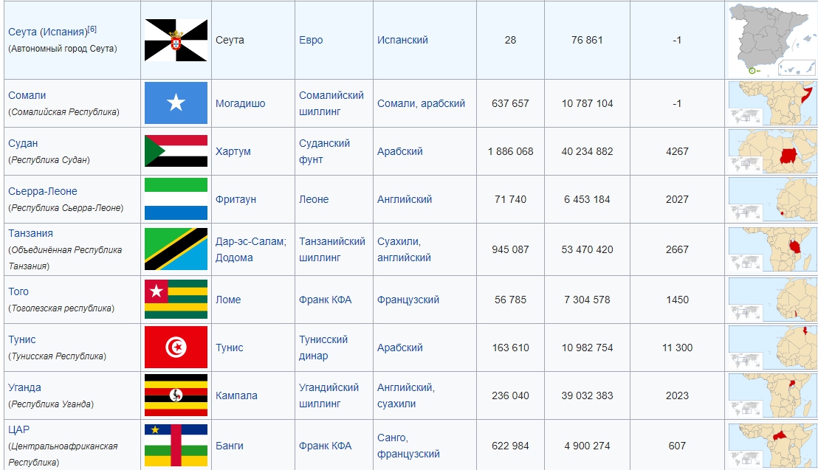Follow the Сомали country link
The image size is (818, 470).
point(27,95)
